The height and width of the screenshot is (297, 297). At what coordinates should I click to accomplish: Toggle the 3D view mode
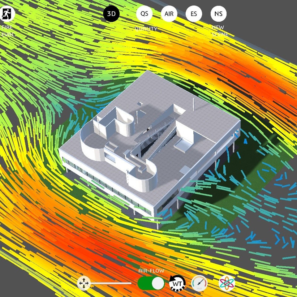click(112, 14)
